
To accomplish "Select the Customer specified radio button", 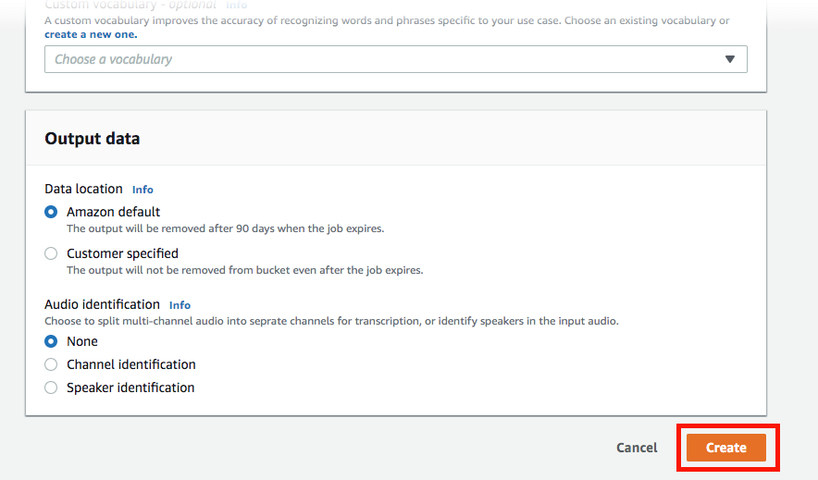I will [51, 253].
